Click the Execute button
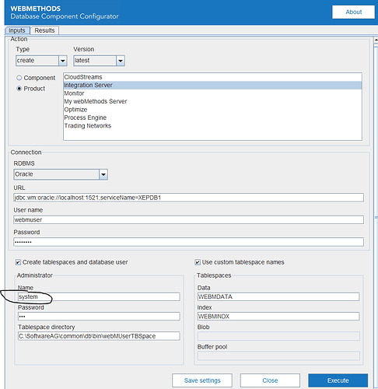Viewport: 378px width, 389px height. click(338, 380)
